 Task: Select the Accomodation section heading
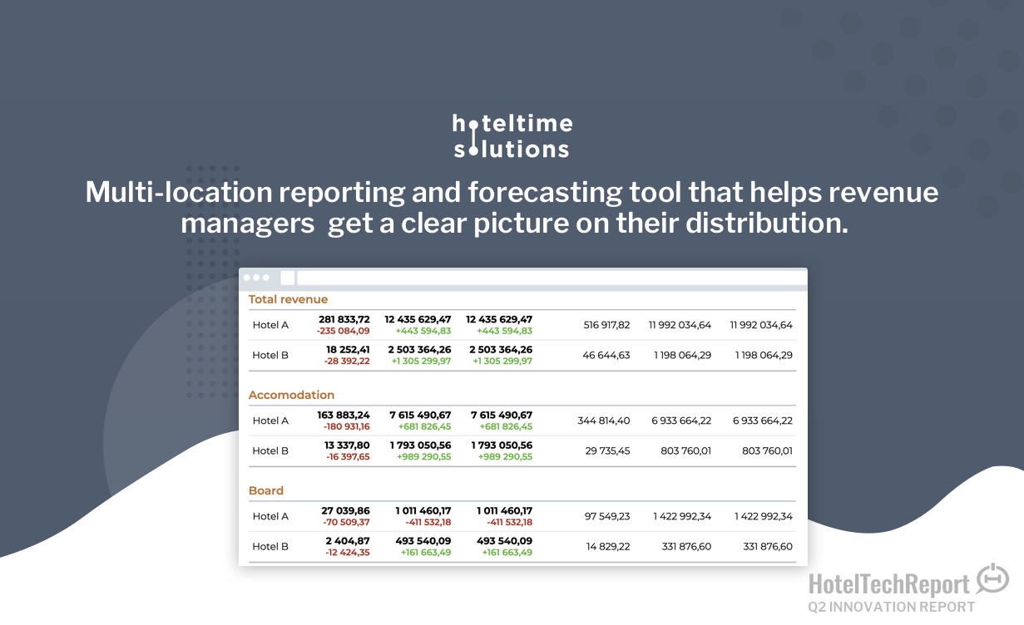(x=291, y=395)
